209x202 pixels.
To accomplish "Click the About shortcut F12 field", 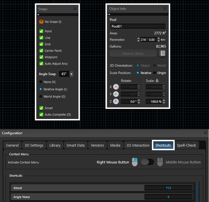I will coord(168,188).
